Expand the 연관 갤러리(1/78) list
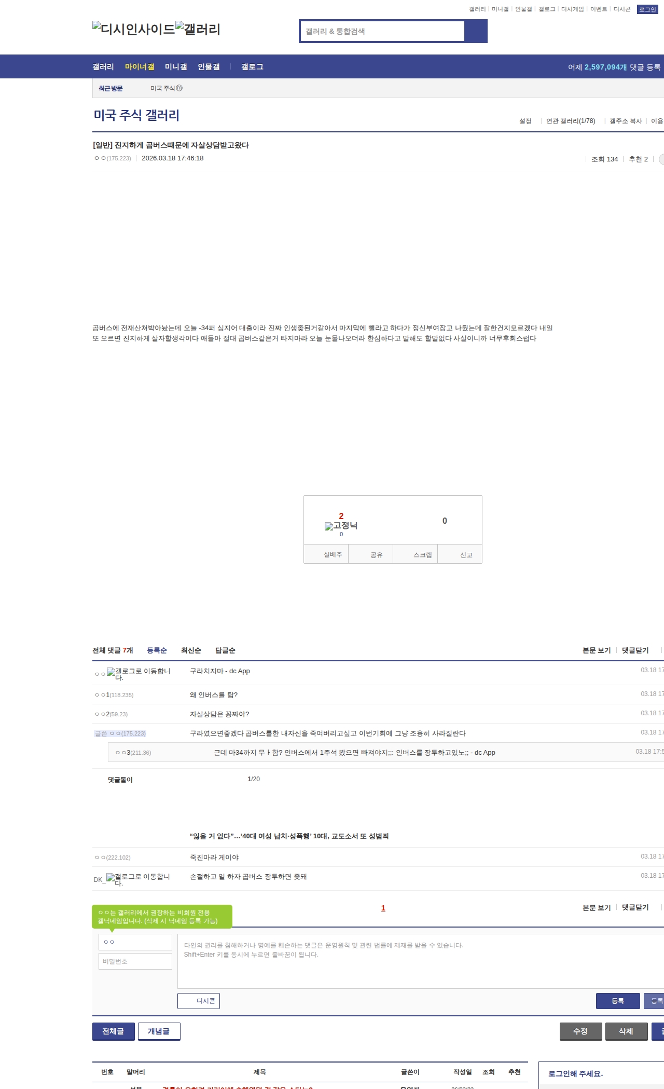The height and width of the screenshot is (1089, 664). pos(571,121)
